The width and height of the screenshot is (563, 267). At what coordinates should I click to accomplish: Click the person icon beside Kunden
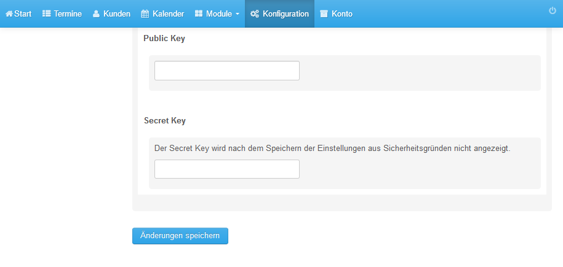(96, 14)
